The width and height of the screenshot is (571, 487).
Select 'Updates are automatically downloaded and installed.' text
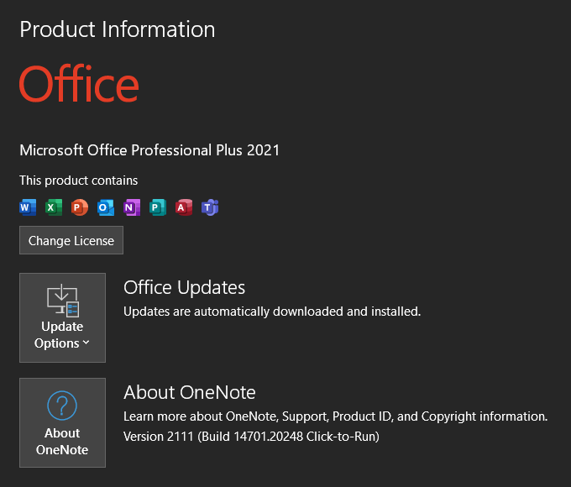[x=272, y=312]
